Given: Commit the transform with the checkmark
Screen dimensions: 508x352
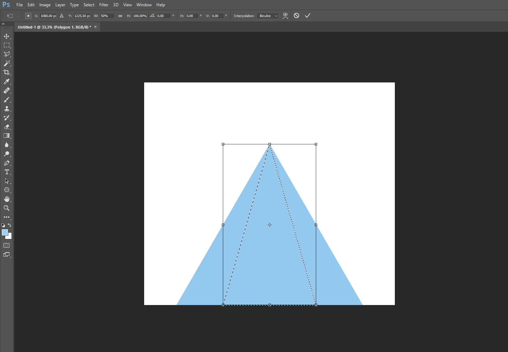Looking at the screenshot, I should 307,16.
